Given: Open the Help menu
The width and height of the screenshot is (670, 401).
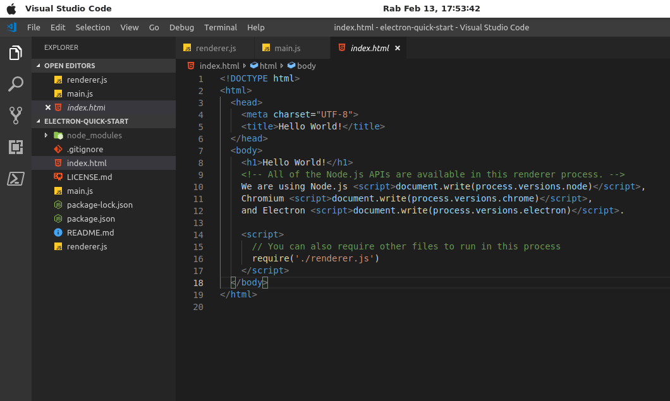Looking at the screenshot, I should coord(256,27).
